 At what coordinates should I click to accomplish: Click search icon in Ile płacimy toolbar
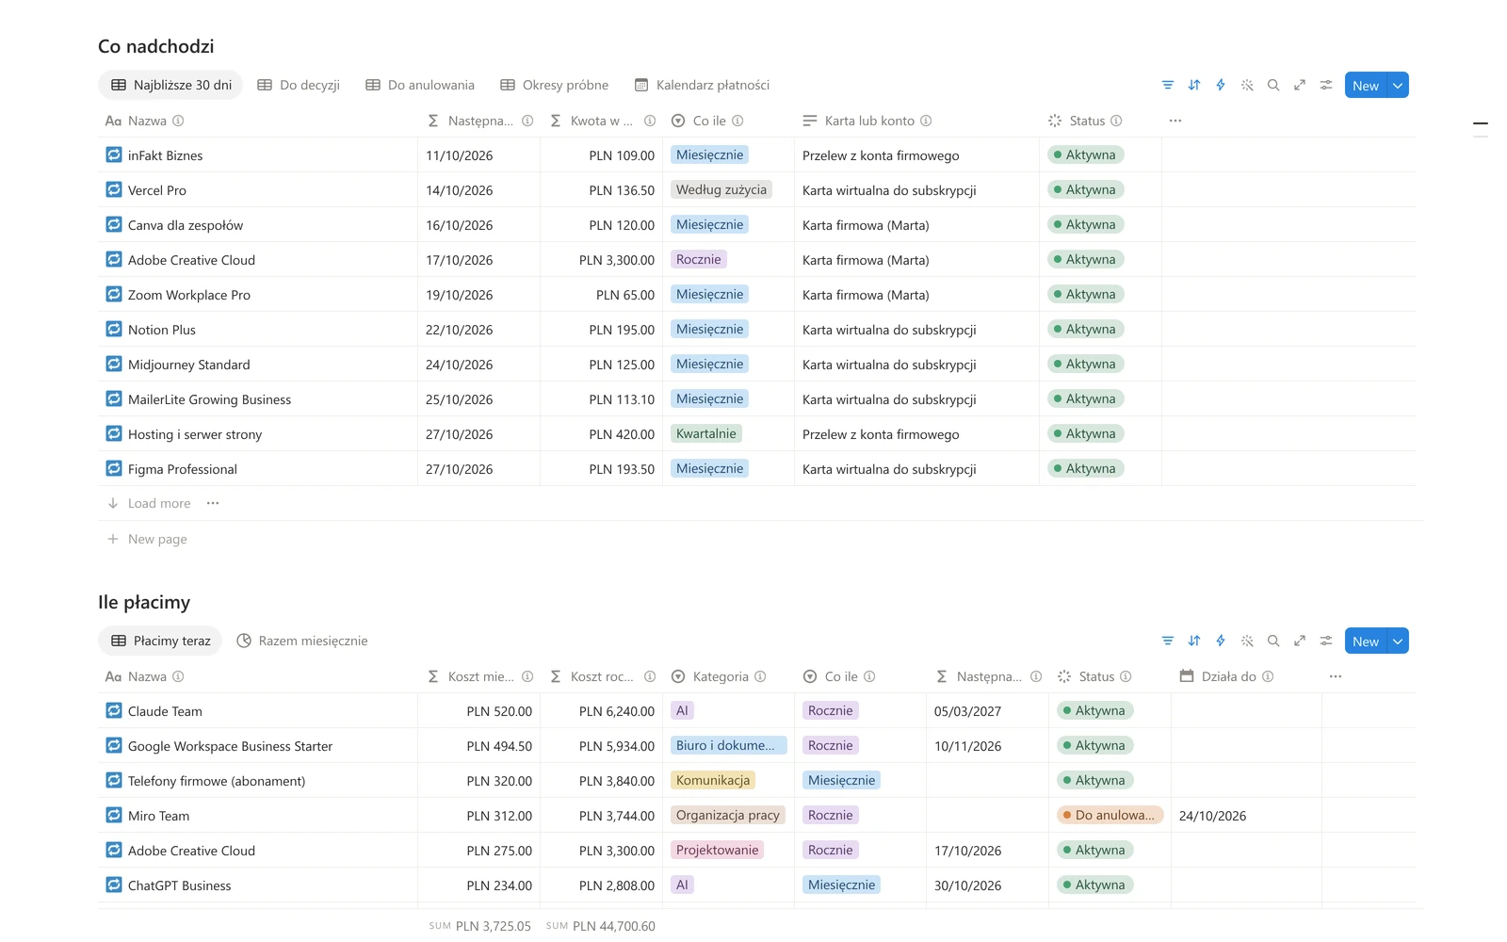pyautogui.click(x=1273, y=641)
